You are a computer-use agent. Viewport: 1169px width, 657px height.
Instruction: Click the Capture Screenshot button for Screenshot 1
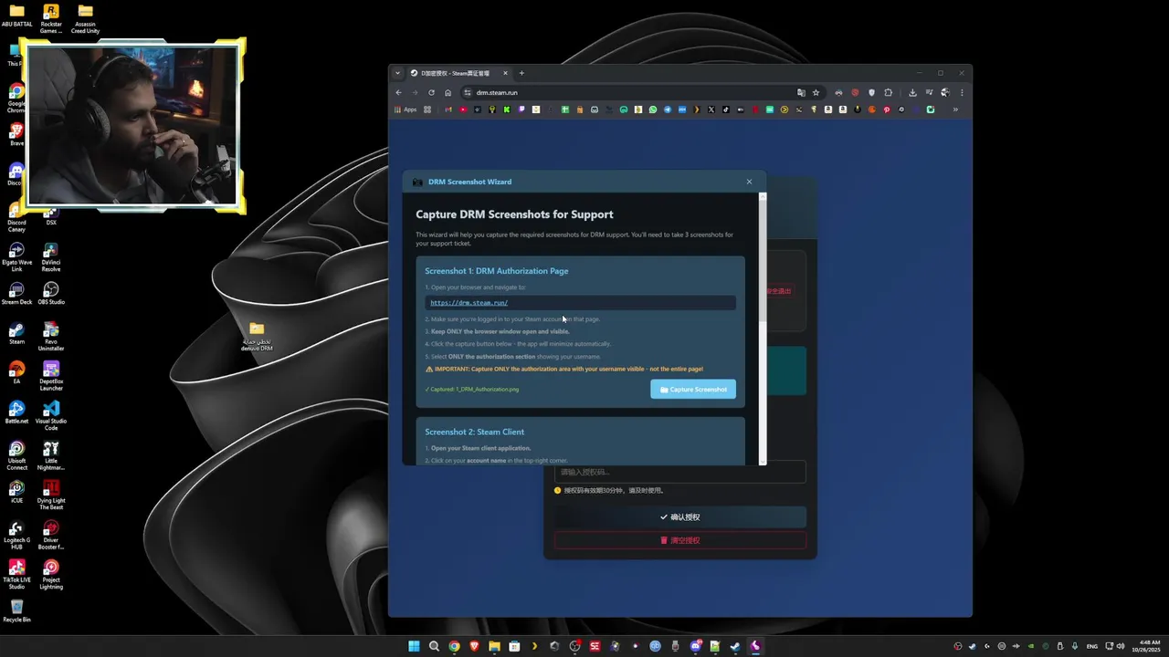pos(693,390)
